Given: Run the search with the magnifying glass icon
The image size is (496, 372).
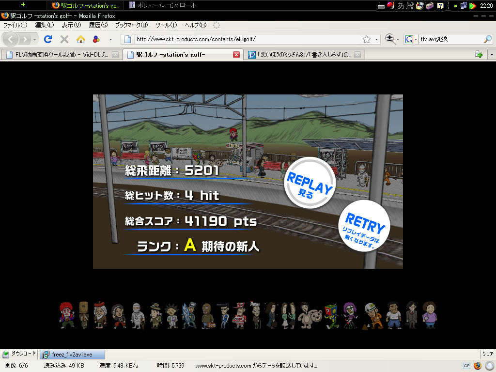Looking at the screenshot, I should [x=487, y=39].
